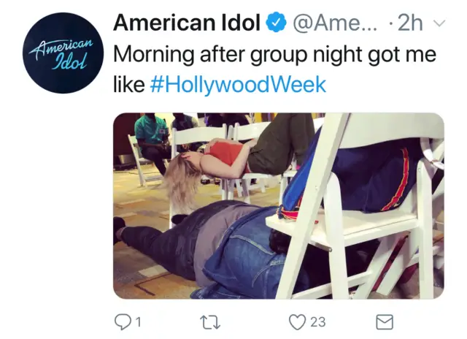The image size is (467, 339).
Task: Click the American Idol display name
Action: pyautogui.click(x=187, y=23)
